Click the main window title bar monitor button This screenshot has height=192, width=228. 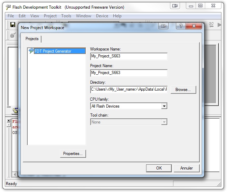[175, 6]
